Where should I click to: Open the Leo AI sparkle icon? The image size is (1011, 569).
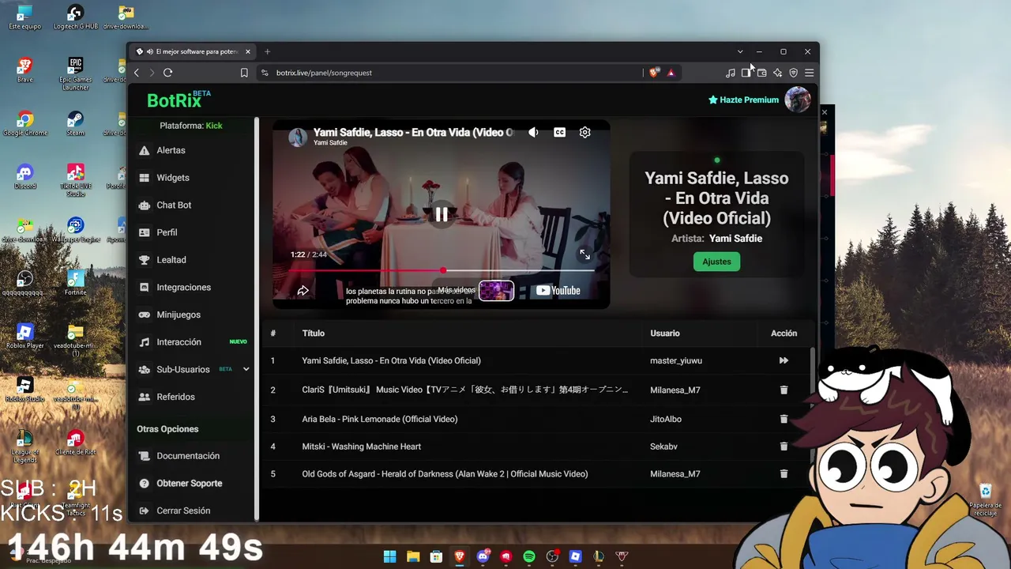click(x=777, y=73)
